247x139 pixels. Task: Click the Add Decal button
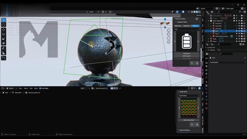click(187, 54)
